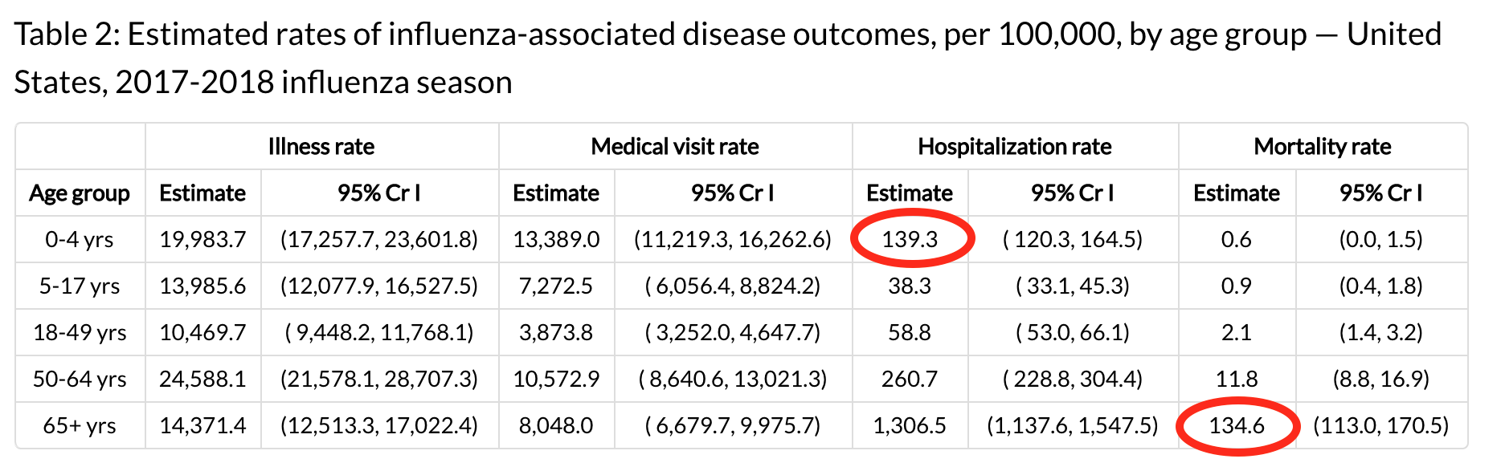This screenshot has width=1501, height=467.
Task: Click the 11.8 mortality estimate cell
Action: point(1237,379)
